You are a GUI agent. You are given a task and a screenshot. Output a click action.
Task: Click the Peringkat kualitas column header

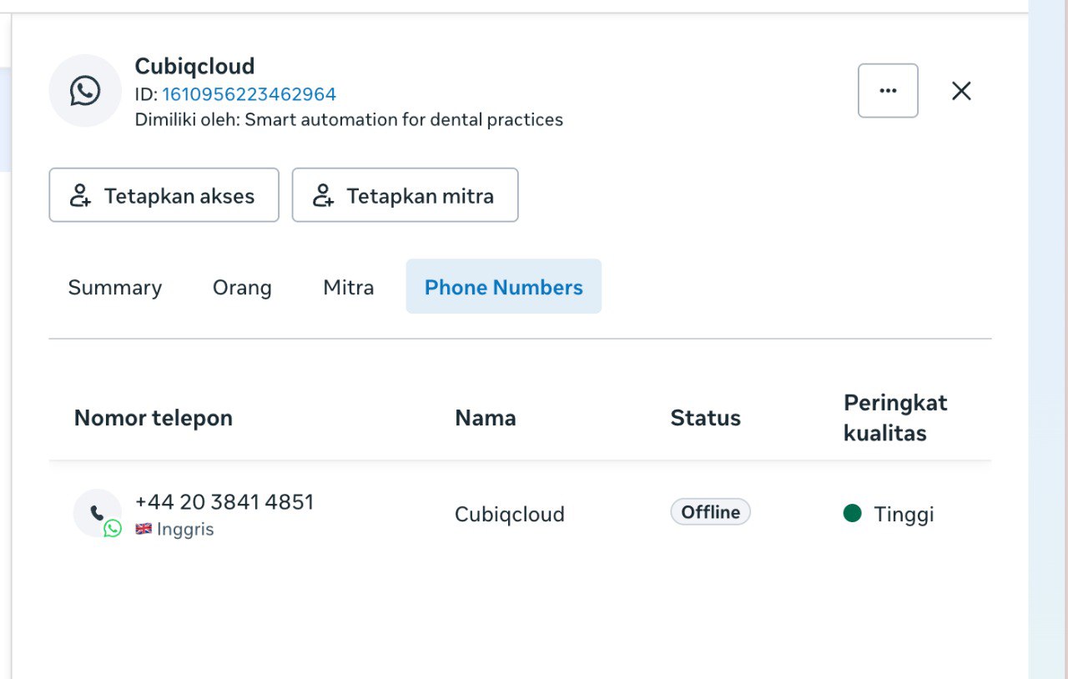pos(895,418)
